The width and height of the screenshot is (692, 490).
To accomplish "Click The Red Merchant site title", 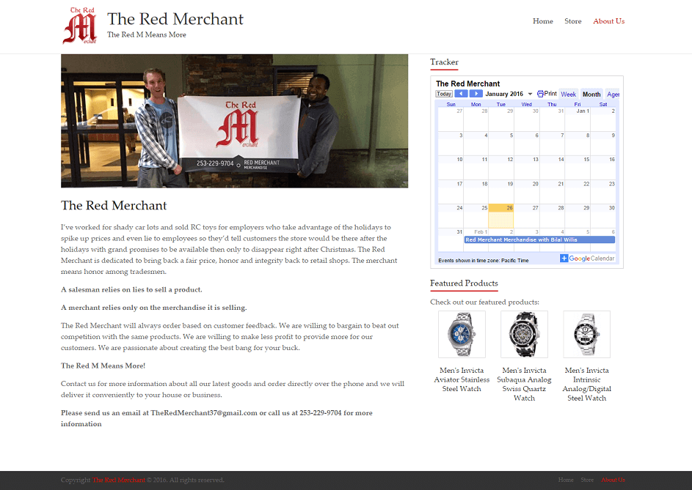I will point(175,19).
